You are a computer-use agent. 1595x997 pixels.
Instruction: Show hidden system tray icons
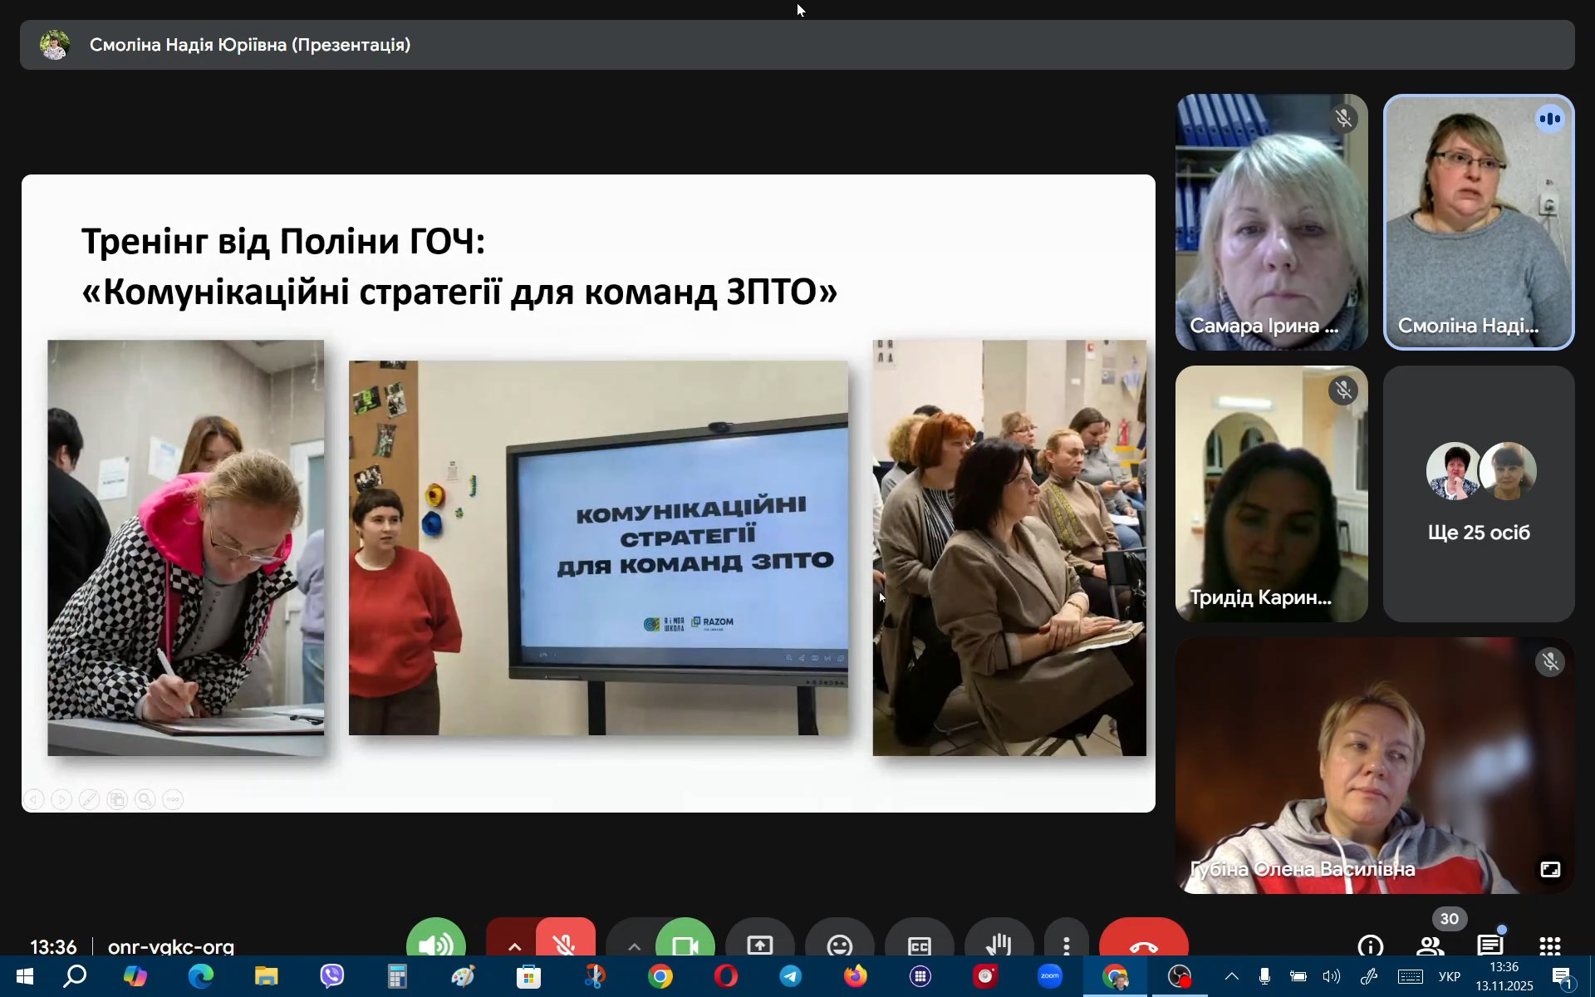point(1231,976)
